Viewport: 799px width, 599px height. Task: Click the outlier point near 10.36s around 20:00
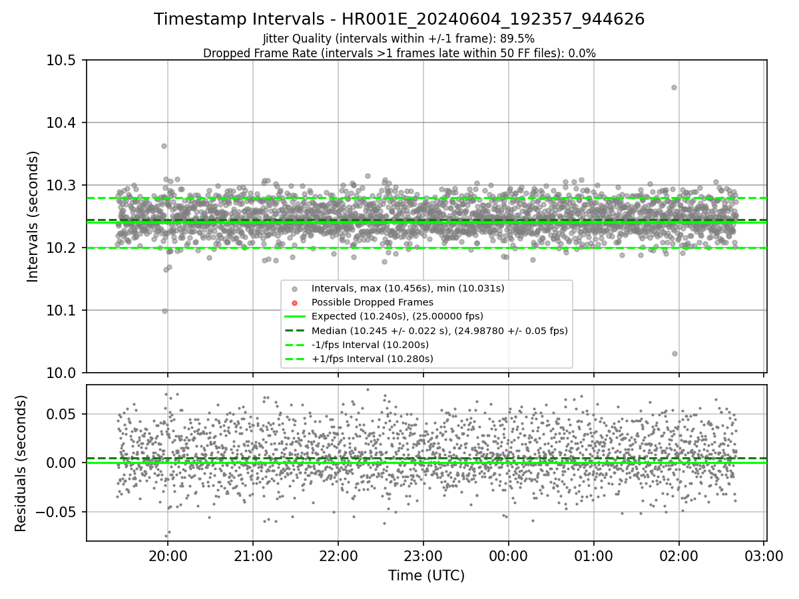point(164,146)
